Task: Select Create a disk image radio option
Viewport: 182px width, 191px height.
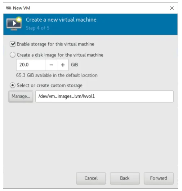Action: click(13, 55)
